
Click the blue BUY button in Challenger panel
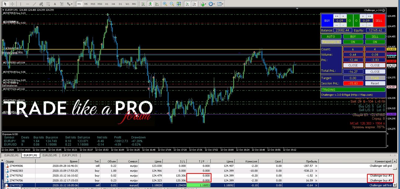tap(327, 20)
